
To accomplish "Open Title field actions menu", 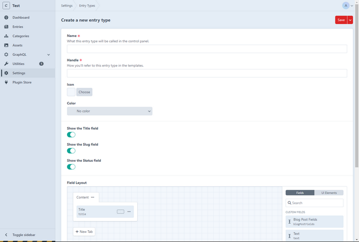I will pos(129,212).
